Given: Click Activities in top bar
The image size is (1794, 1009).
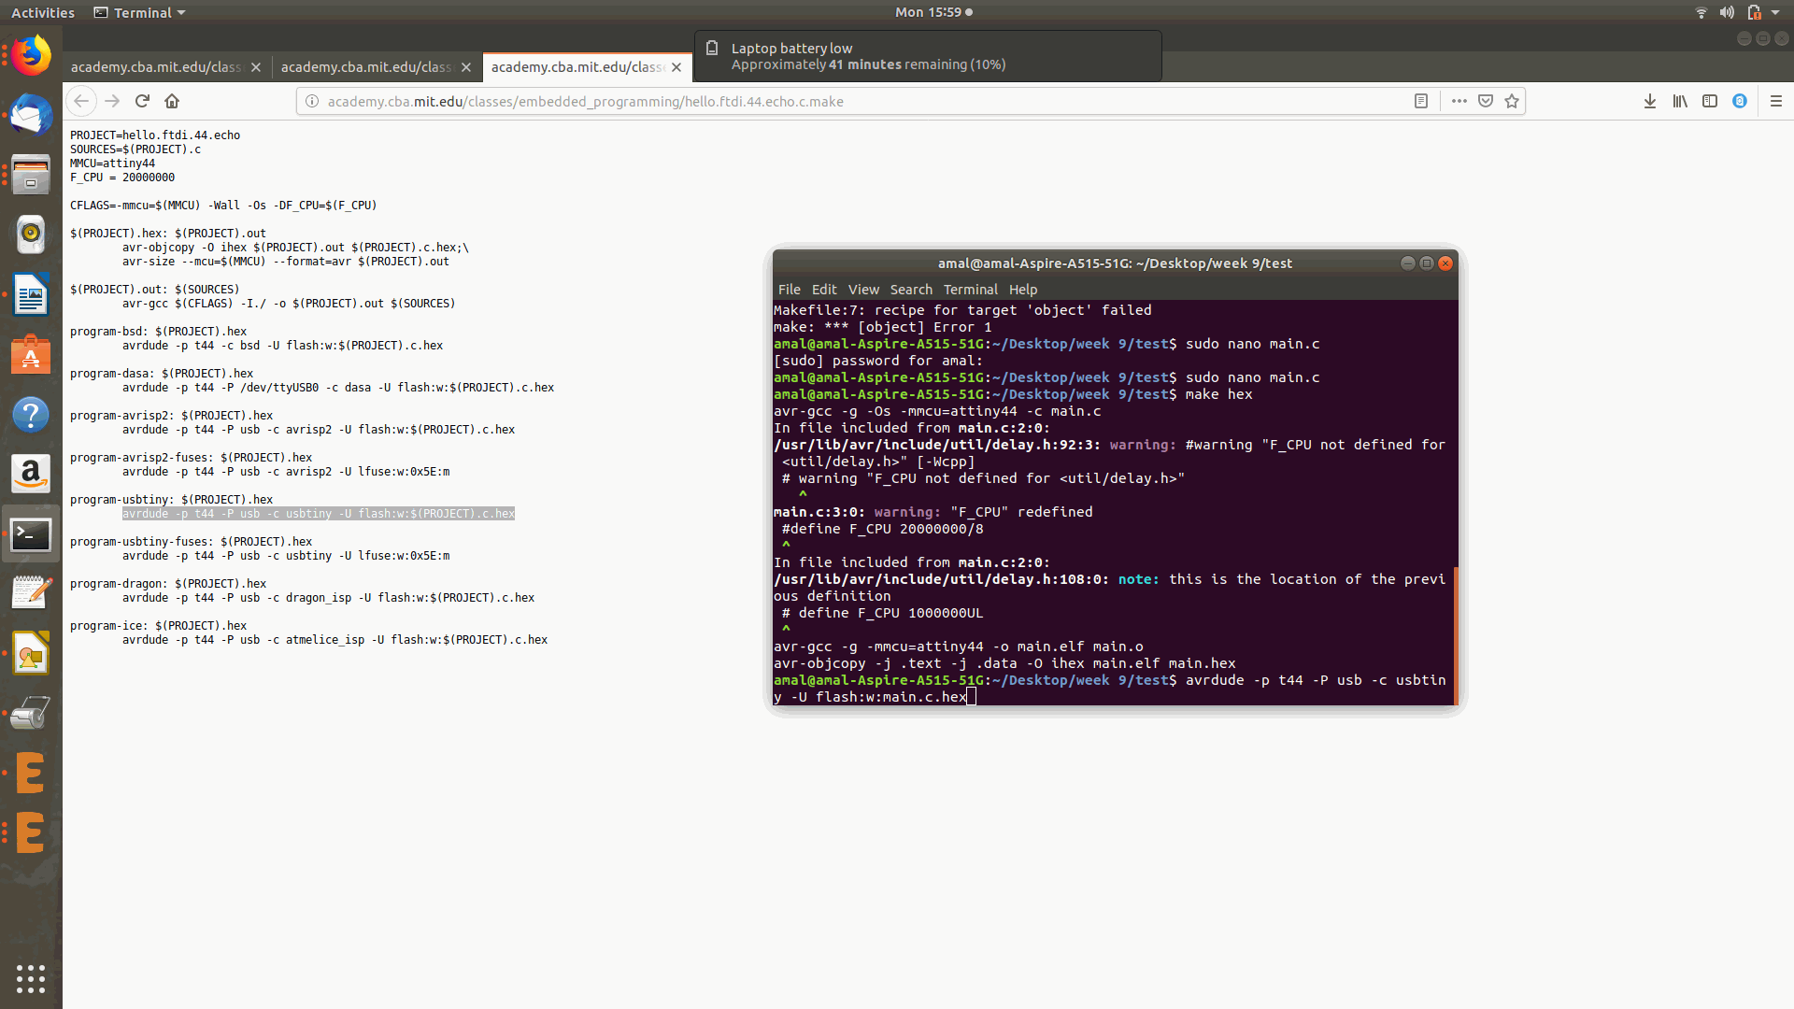Looking at the screenshot, I should tap(43, 12).
